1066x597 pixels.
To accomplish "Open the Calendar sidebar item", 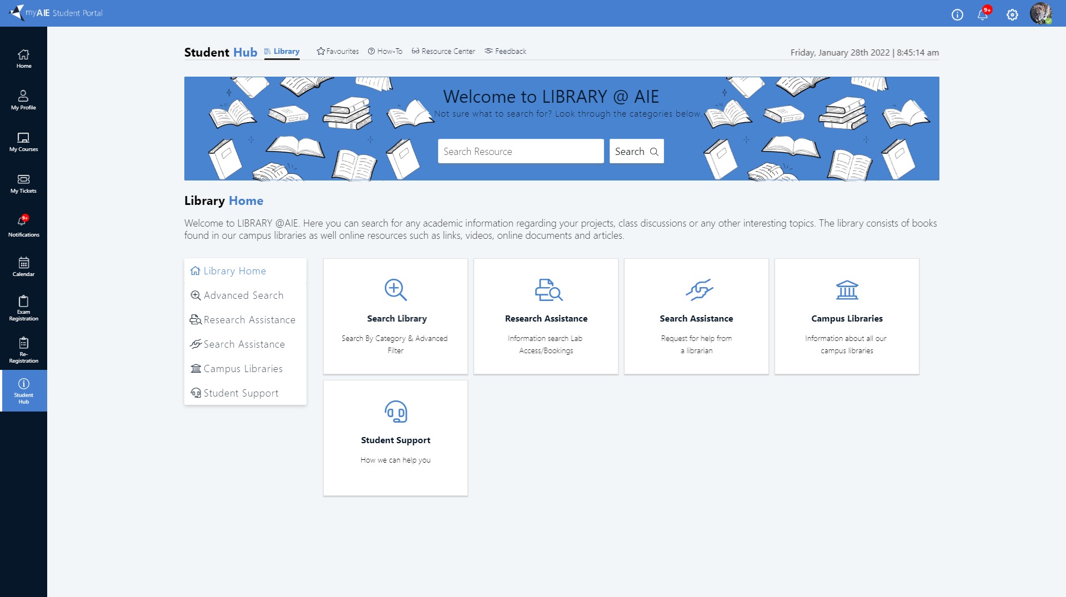I will pyautogui.click(x=23, y=267).
